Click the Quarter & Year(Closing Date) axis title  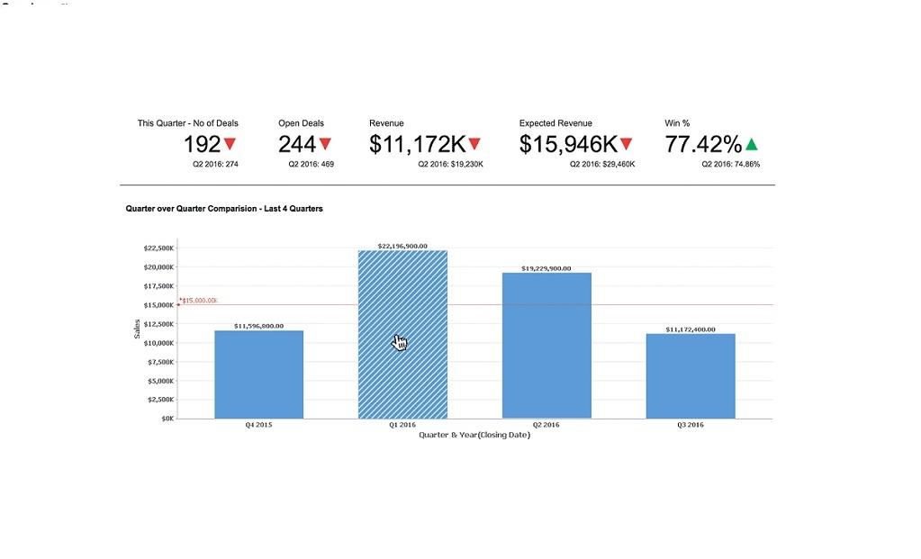(474, 436)
